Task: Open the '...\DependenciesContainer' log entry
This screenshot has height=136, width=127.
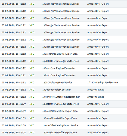Action: (56, 90)
